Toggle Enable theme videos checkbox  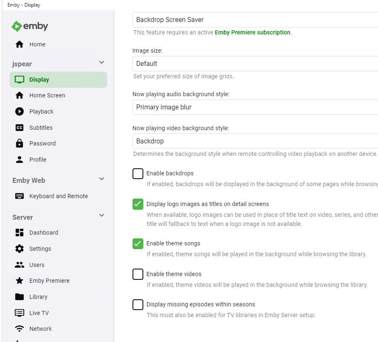[x=138, y=274]
